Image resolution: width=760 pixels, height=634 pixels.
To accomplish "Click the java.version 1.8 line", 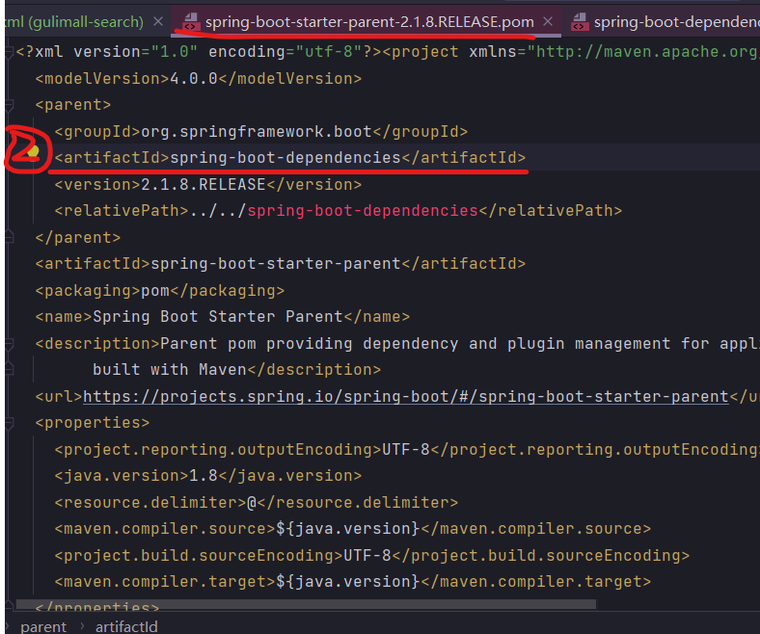I will click(208, 476).
